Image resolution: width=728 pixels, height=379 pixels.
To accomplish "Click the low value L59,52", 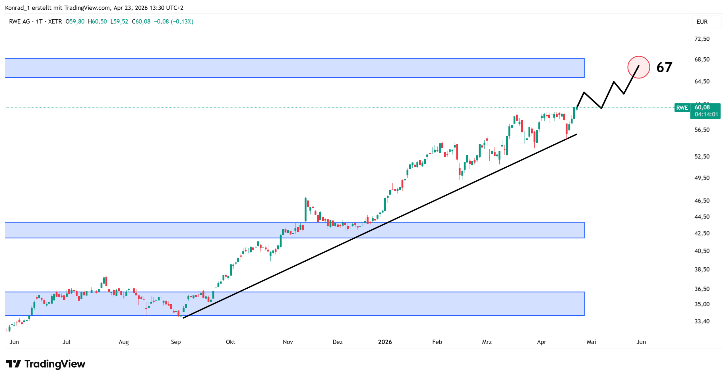I will point(119,22).
